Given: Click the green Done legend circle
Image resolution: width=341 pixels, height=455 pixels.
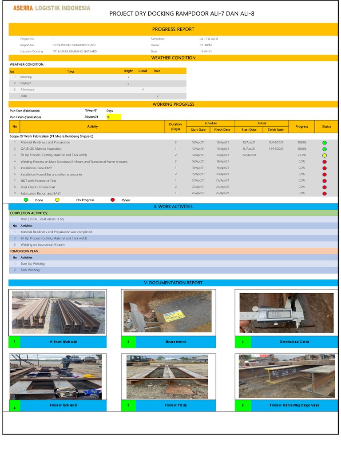Looking at the screenshot, I should (26, 200).
